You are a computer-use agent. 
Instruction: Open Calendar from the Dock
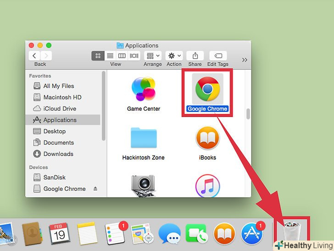59,234
